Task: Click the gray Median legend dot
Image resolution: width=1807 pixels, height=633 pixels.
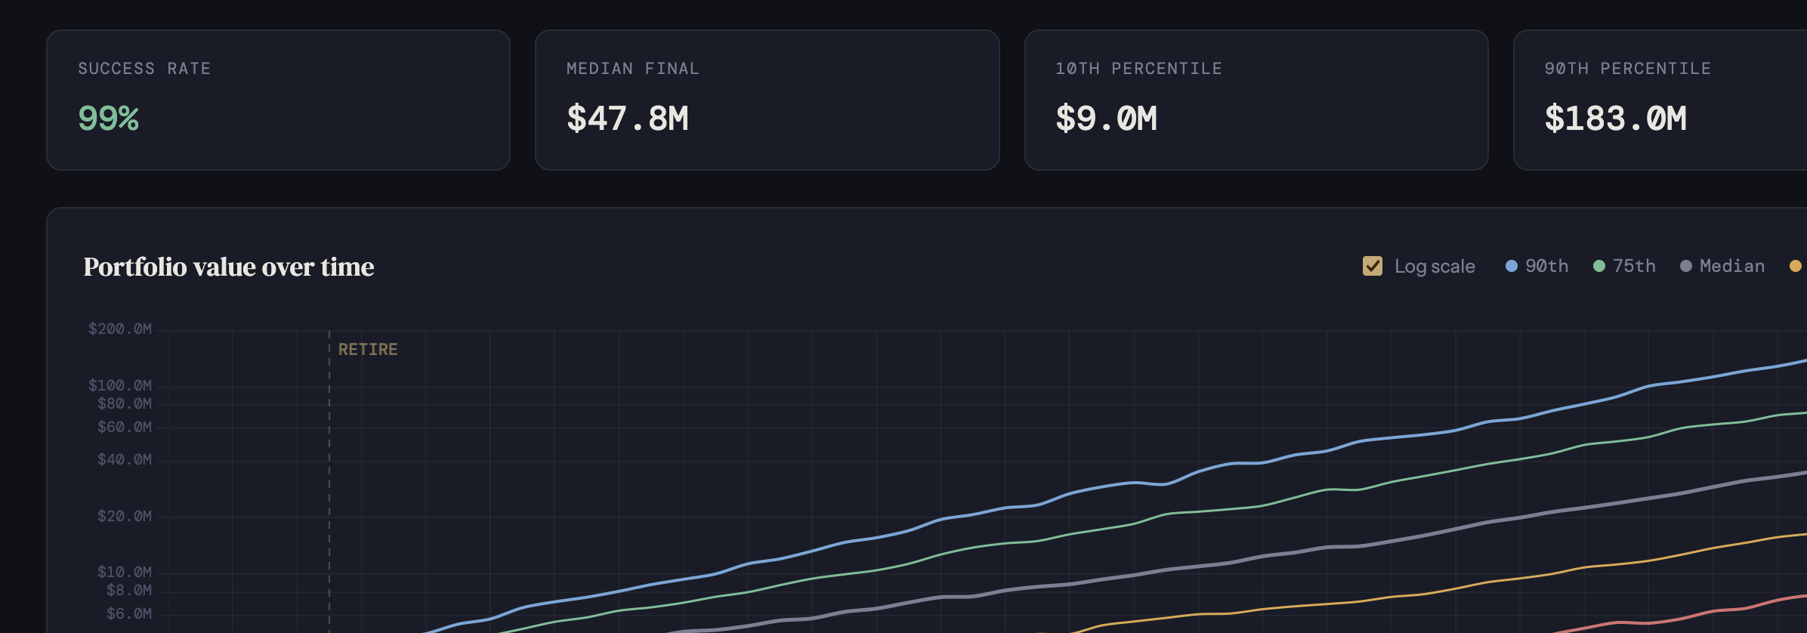Action: pyautogui.click(x=1686, y=266)
